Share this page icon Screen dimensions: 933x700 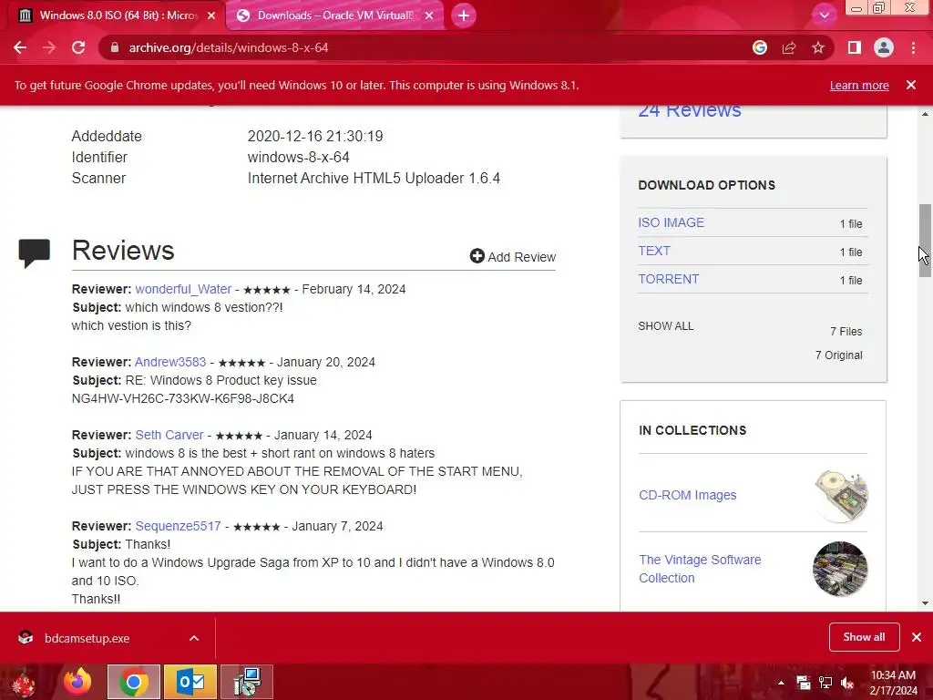coord(789,47)
